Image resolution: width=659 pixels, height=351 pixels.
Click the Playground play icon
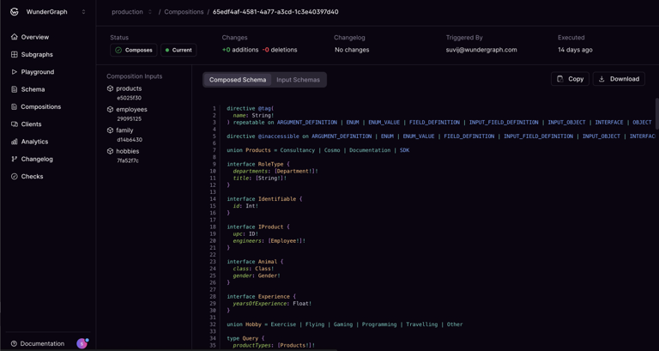pyautogui.click(x=15, y=72)
